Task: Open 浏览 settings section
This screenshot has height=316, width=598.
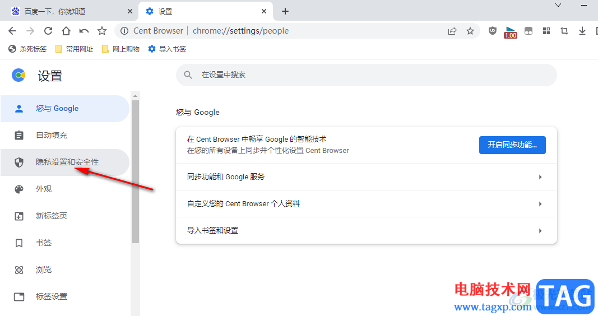Action: [x=65, y=270]
